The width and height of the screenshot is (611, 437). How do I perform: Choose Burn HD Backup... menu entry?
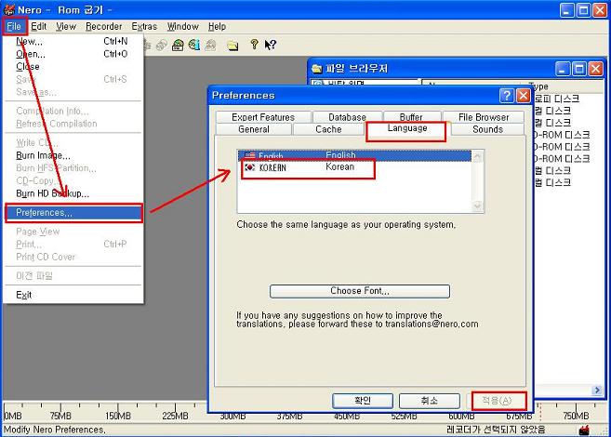[x=73, y=193]
